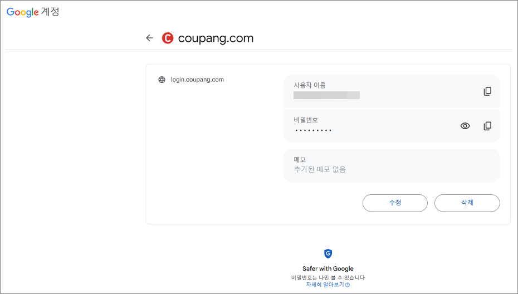
Task: Select the blurred username field value
Action: click(326, 95)
